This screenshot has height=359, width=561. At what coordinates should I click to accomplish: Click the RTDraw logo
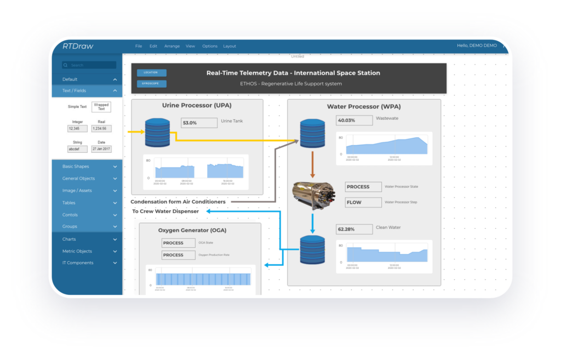pos(78,46)
